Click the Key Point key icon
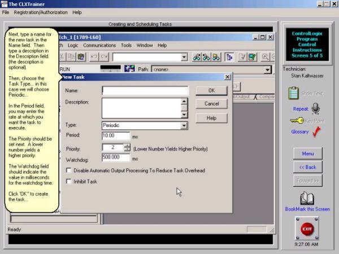339x254 pixels. (297, 121)
